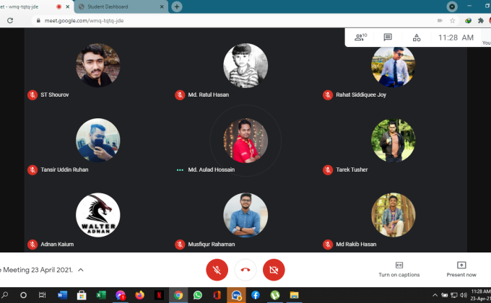The width and height of the screenshot is (491, 303).
Task: Click Tarek Tusher's avatar
Action: [x=394, y=140]
